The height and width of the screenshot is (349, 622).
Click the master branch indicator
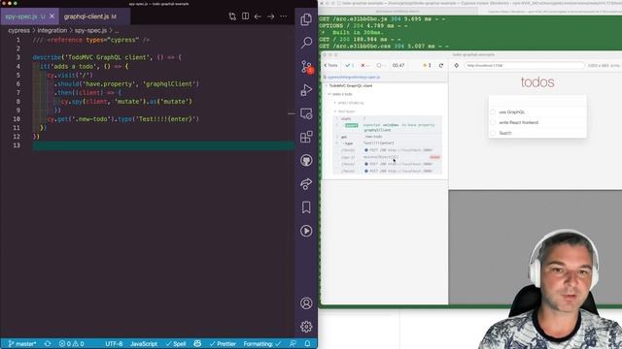(22, 344)
